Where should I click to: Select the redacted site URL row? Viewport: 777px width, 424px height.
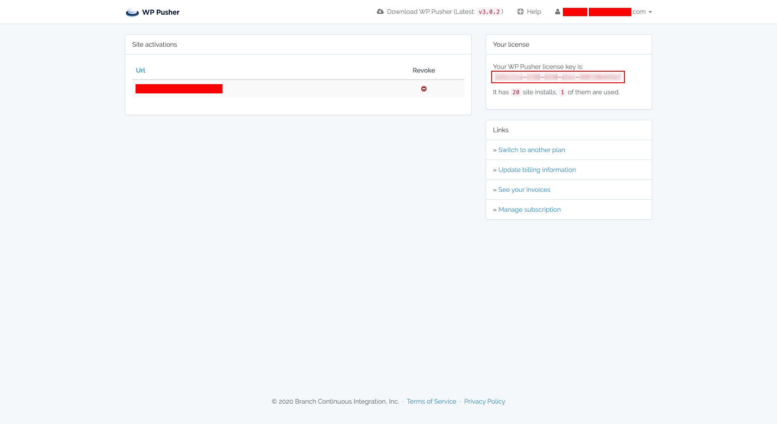click(298, 89)
